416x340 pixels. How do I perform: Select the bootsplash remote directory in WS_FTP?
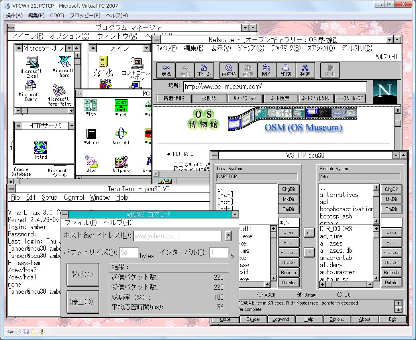coord(336,216)
